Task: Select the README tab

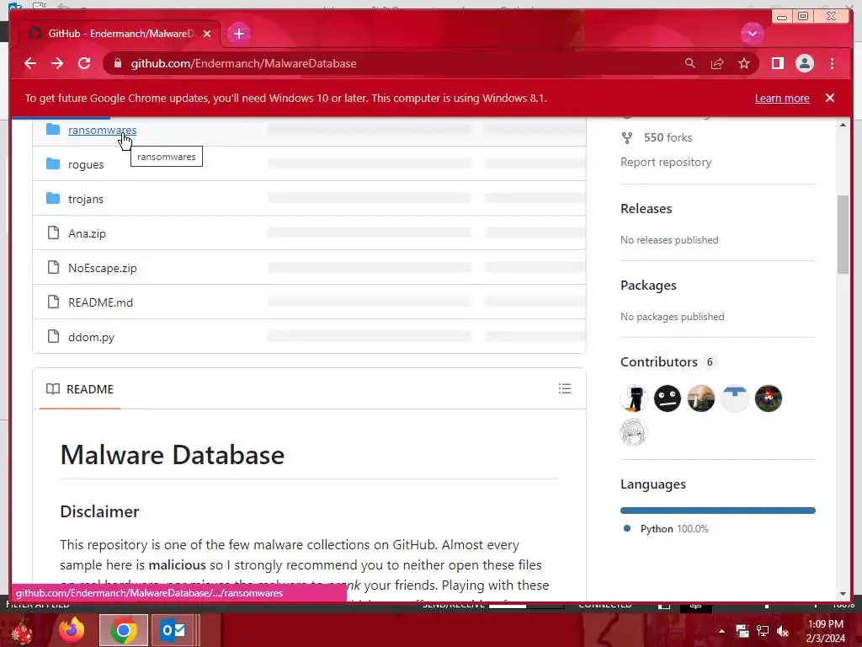Action: [80, 389]
